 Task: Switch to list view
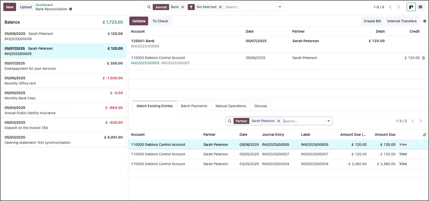(420, 7)
